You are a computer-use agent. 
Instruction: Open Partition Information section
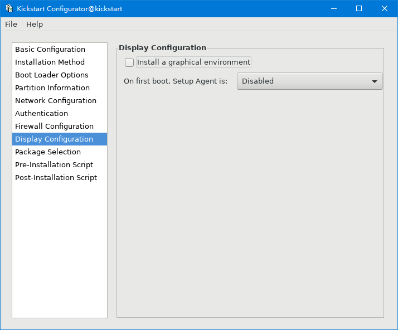click(x=60, y=88)
